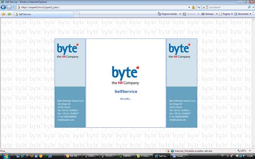Click the Windows Start orb
This screenshot has height=159, width=255.
[x=6, y=156]
